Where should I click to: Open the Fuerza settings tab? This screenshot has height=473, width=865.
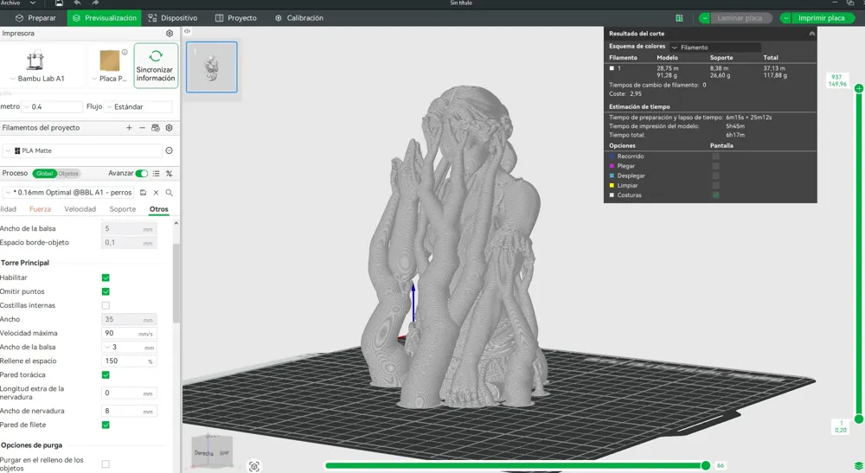[41, 209]
